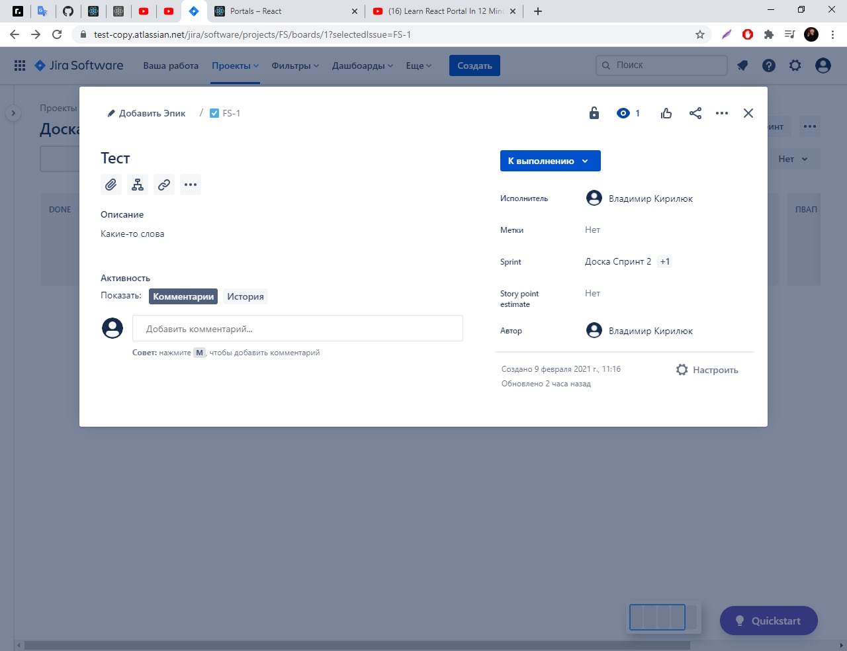847x651 pixels.
Task: Open more actions under the Тест title
Action: (191, 185)
